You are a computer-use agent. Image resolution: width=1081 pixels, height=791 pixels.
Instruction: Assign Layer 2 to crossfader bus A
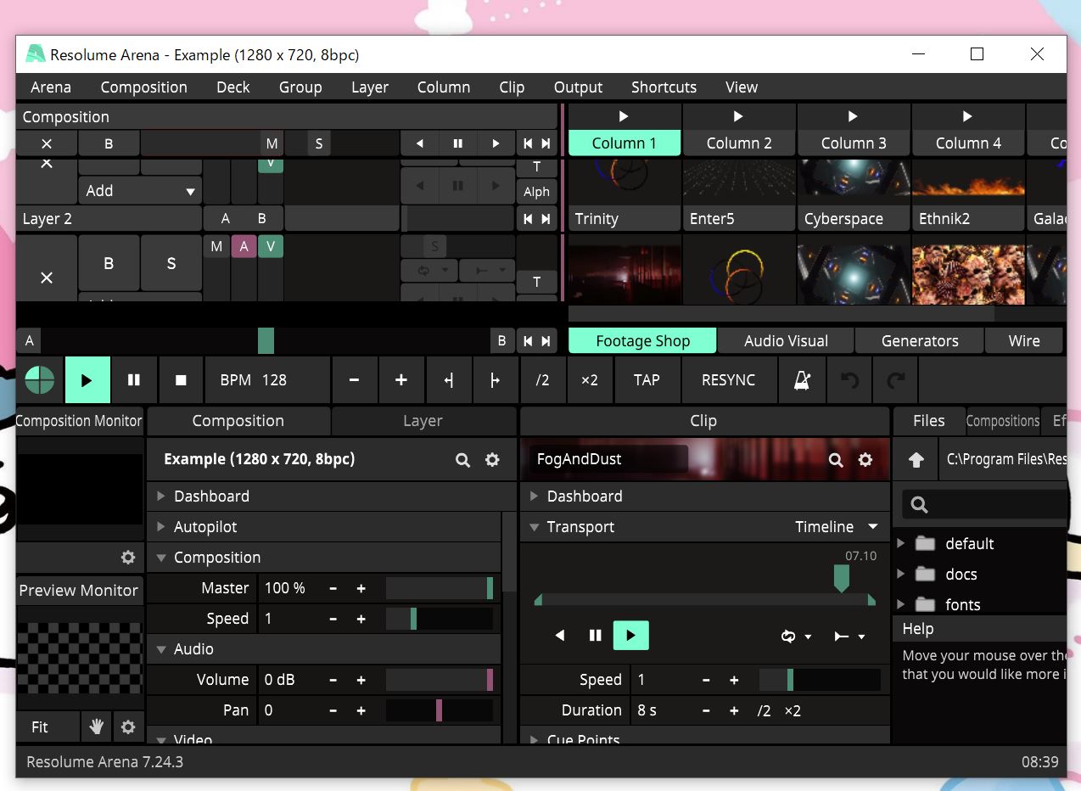click(x=225, y=219)
